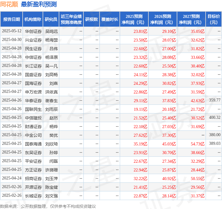
Task: Click the date 2025-04-24
Action: click(12, 178)
